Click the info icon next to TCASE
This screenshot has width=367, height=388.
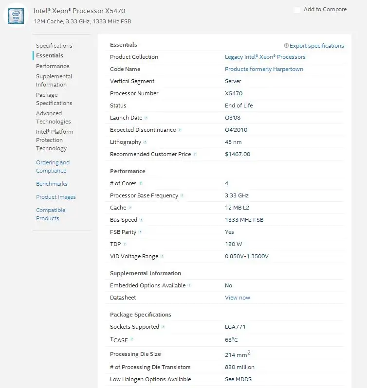(132, 339)
